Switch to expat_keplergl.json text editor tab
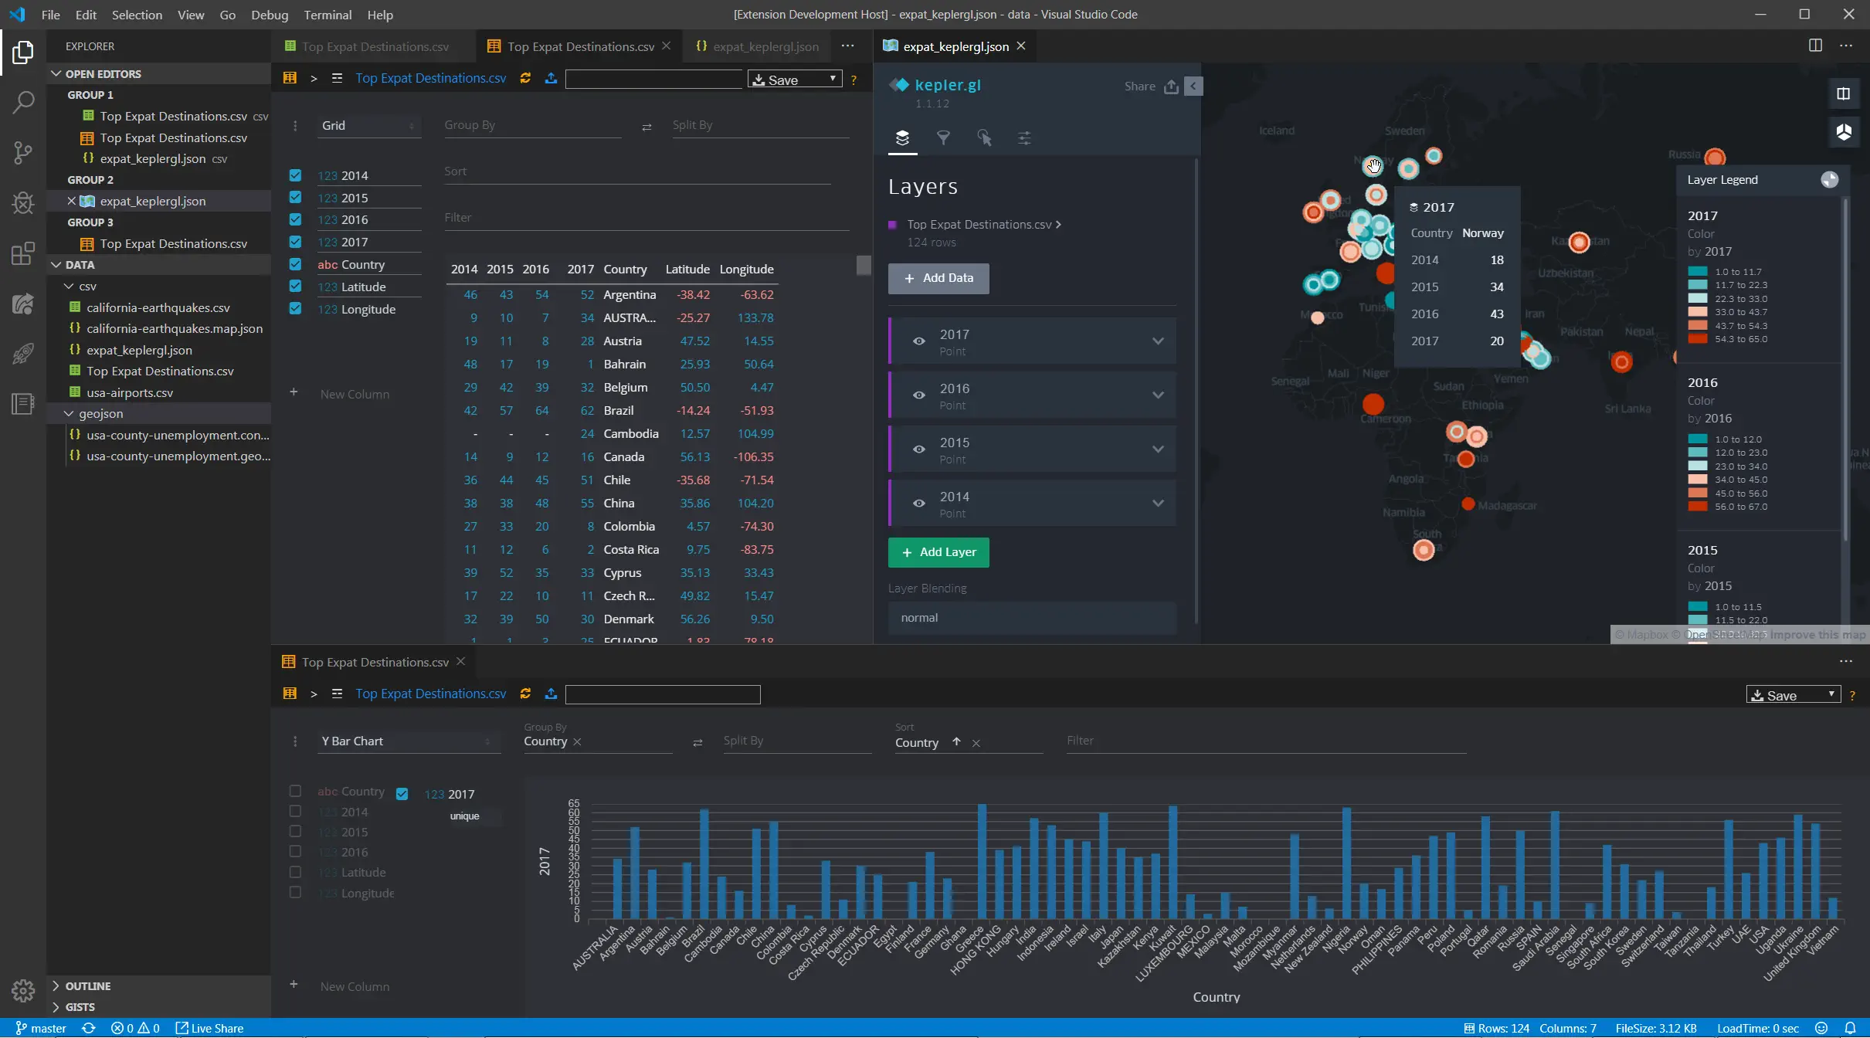This screenshot has height=1038, width=1870. (x=758, y=46)
